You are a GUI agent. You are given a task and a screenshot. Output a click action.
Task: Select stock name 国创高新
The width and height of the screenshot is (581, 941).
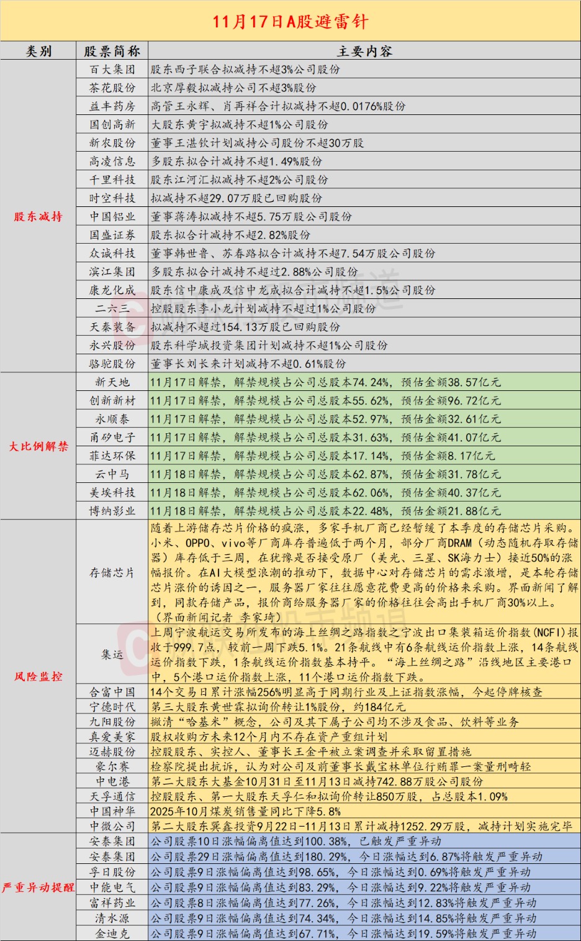click(112, 125)
